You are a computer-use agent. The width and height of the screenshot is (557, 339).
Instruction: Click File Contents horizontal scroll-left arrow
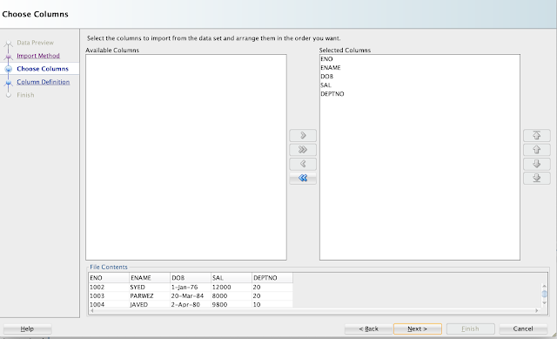click(x=92, y=310)
